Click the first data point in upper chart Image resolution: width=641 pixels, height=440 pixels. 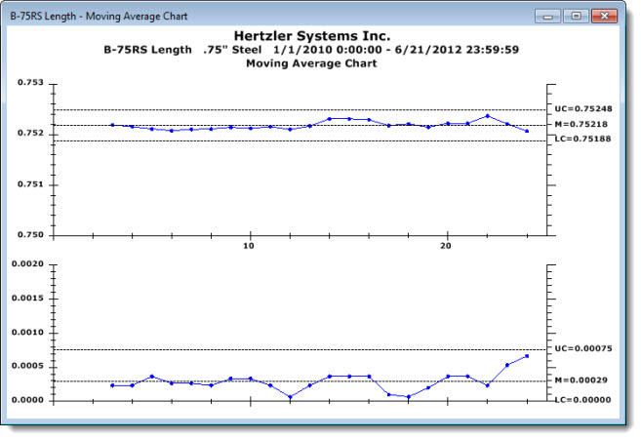tap(112, 125)
